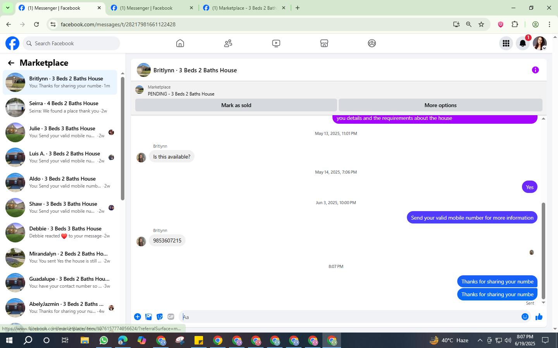This screenshot has height=348, width=558.
Task: Open File Explorer from the taskbar
Action: [x=84, y=340]
